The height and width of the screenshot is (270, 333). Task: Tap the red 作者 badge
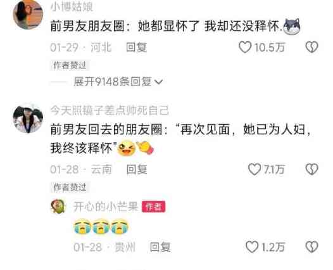click(154, 207)
